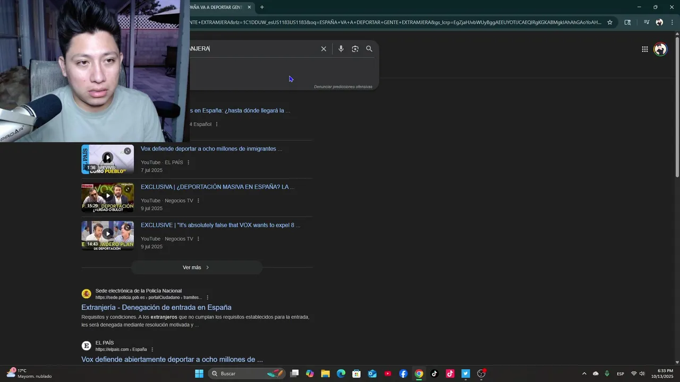Click the URL in the address bar

pyautogui.click(x=395, y=22)
